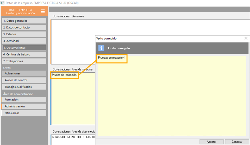Click the Aceptar button

pyautogui.click(x=211, y=142)
